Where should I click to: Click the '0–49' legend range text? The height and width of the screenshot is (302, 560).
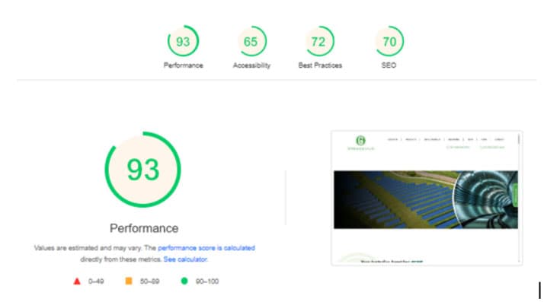coord(96,281)
